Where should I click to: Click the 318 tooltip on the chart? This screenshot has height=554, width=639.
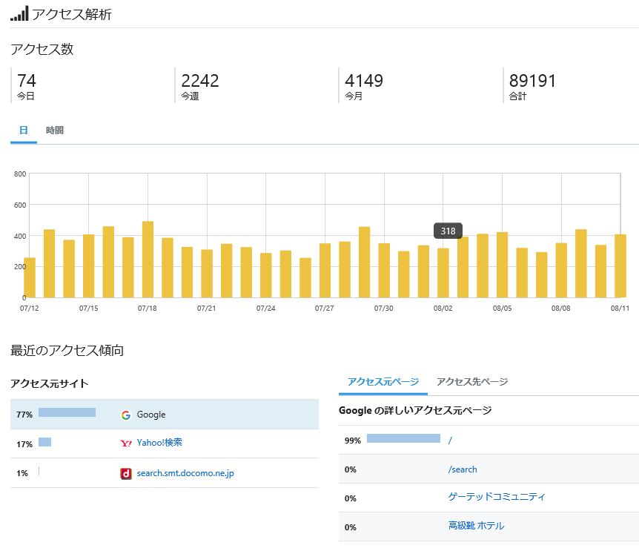(448, 231)
